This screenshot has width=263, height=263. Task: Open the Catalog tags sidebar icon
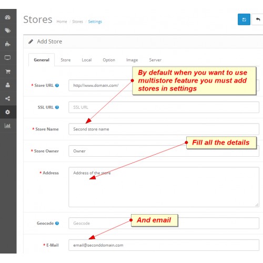coord(8,31)
